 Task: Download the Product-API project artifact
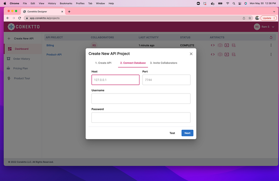(x=227, y=54)
